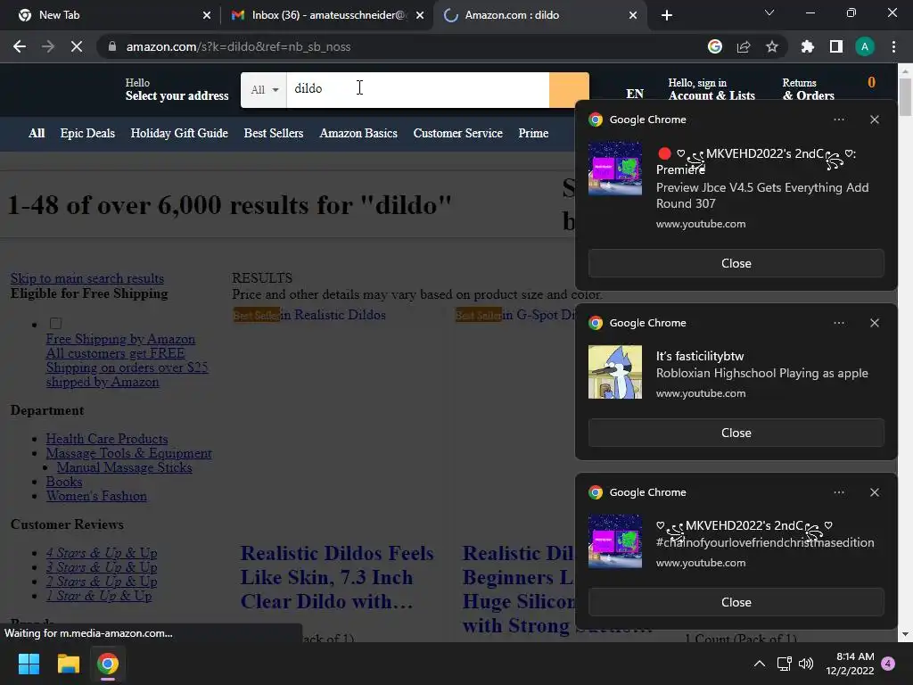Dismiss fasticilitybtw notification with X
This screenshot has height=685, width=913.
click(x=875, y=323)
